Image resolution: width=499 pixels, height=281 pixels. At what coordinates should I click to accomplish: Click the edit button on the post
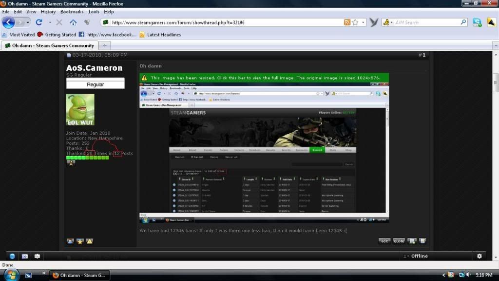tap(384, 241)
